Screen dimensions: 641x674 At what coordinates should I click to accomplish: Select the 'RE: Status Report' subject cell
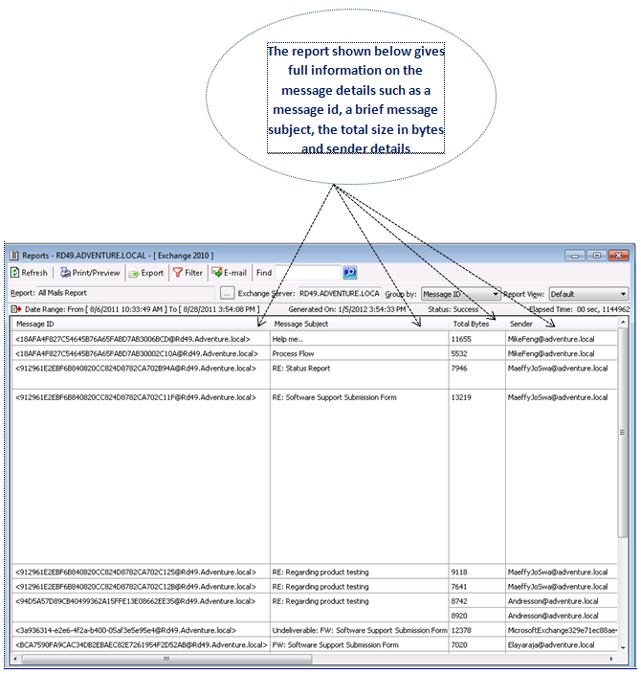pos(359,375)
